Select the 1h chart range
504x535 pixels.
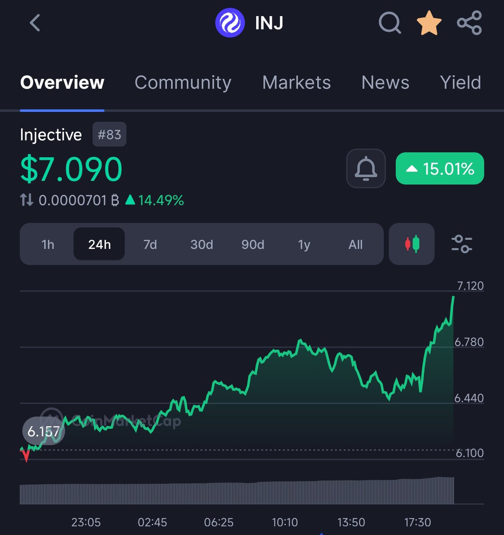pyautogui.click(x=48, y=244)
